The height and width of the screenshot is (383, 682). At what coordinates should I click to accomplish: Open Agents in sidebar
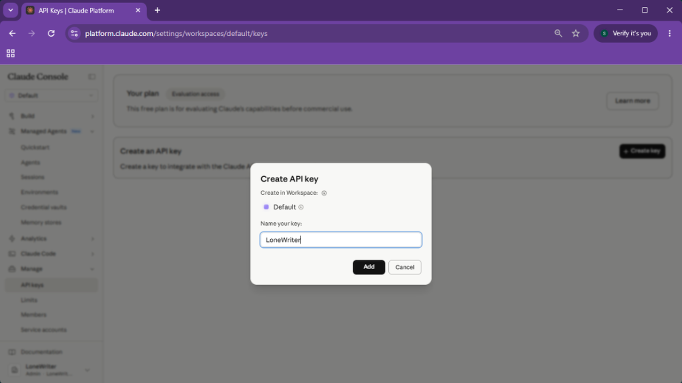click(x=30, y=162)
